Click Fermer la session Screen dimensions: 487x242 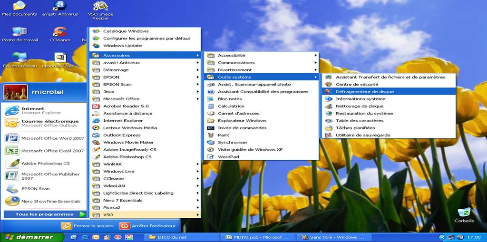[x=88, y=226]
